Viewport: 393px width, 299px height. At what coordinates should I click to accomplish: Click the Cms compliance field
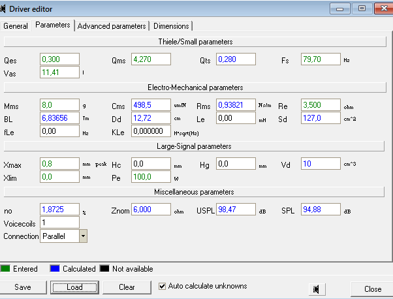(151, 104)
